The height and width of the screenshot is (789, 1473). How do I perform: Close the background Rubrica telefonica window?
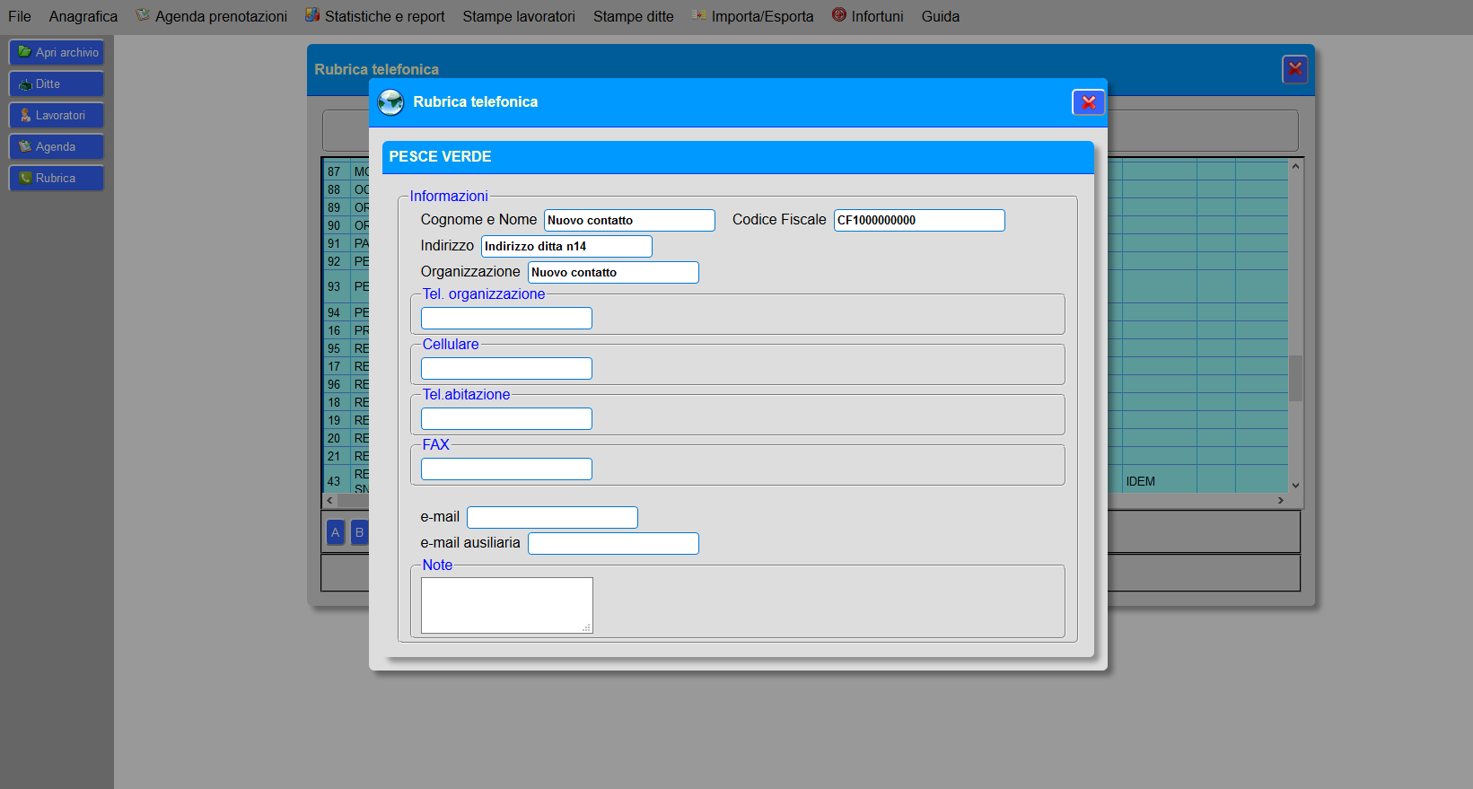point(1294,69)
